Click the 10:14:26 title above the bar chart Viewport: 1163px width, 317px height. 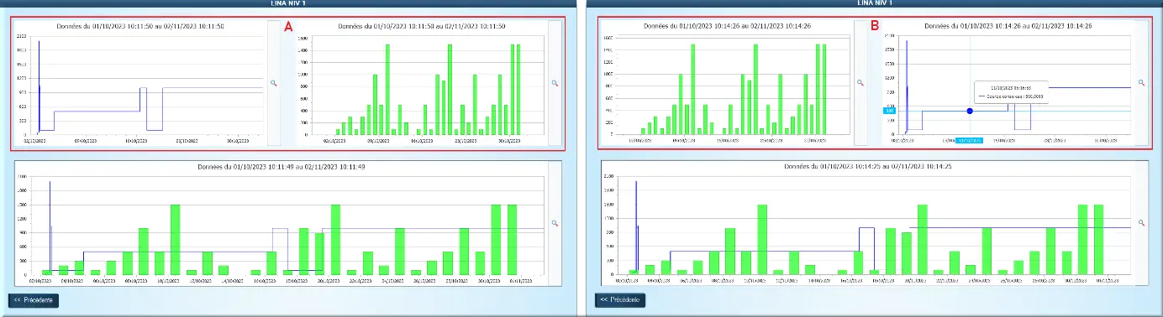coord(727,27)
